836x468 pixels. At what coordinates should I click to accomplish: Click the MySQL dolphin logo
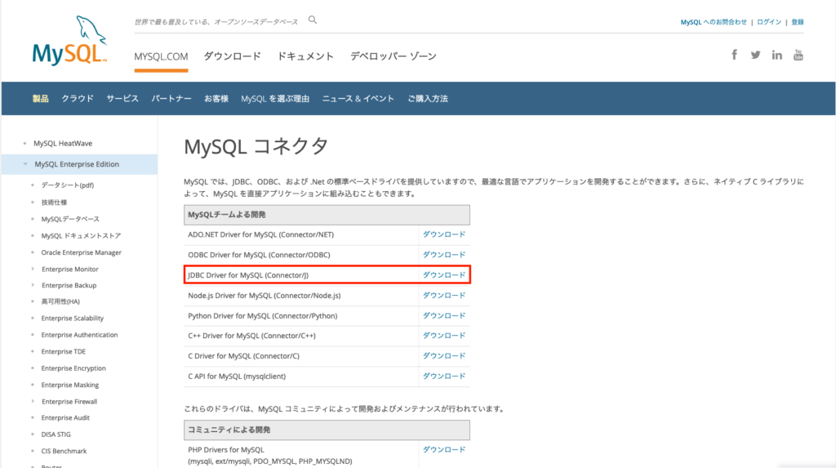[69, 41]
